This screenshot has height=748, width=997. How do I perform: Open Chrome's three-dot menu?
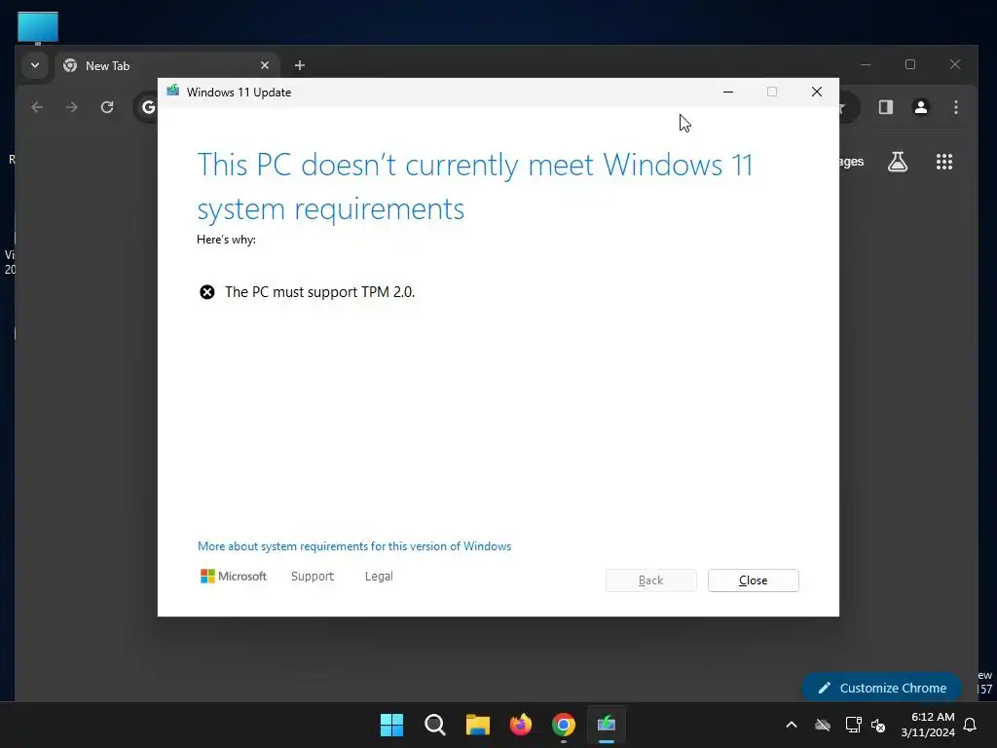(956, 107)
